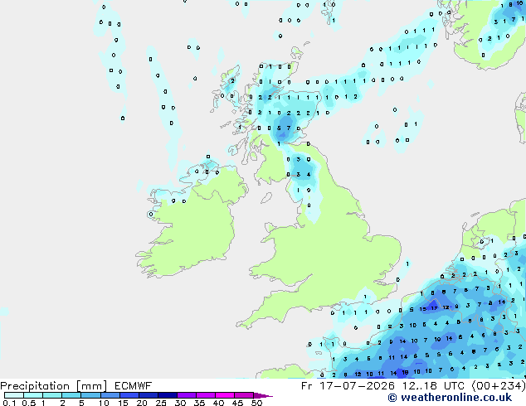
Task: Click the above-50 mm legend arrow tip
Action: [x=263, y=395]
